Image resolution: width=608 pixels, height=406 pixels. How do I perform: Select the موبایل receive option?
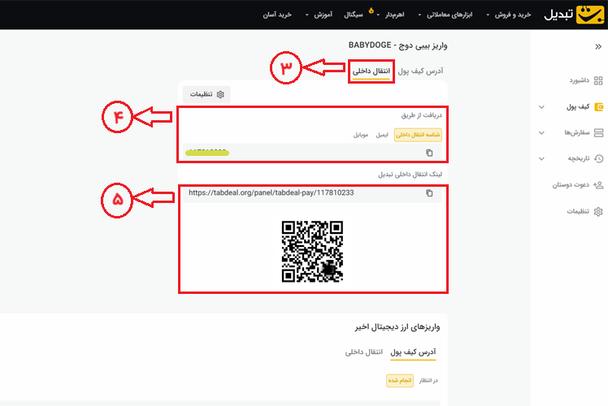[x=360, y=134]
